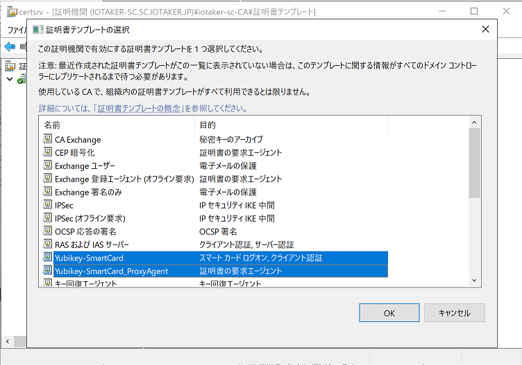Click the IPSec template icon
This screenshot has height=365, width=522.
click(x=48, y=205)
